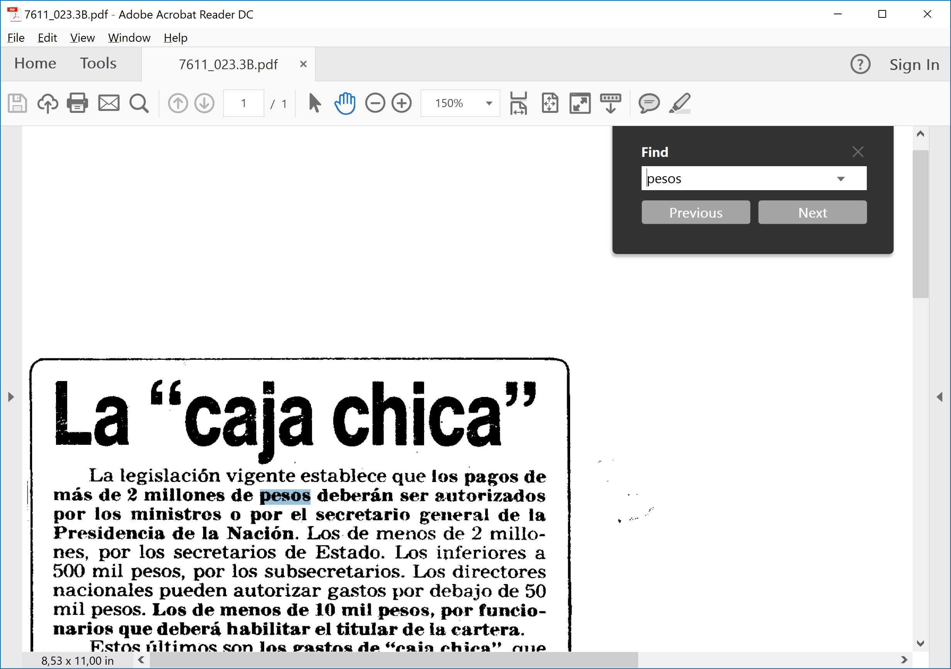The height and width of the screenshot is (669, 951).
Task: Click the Zoom In plus icon
Action: [401, 103]
